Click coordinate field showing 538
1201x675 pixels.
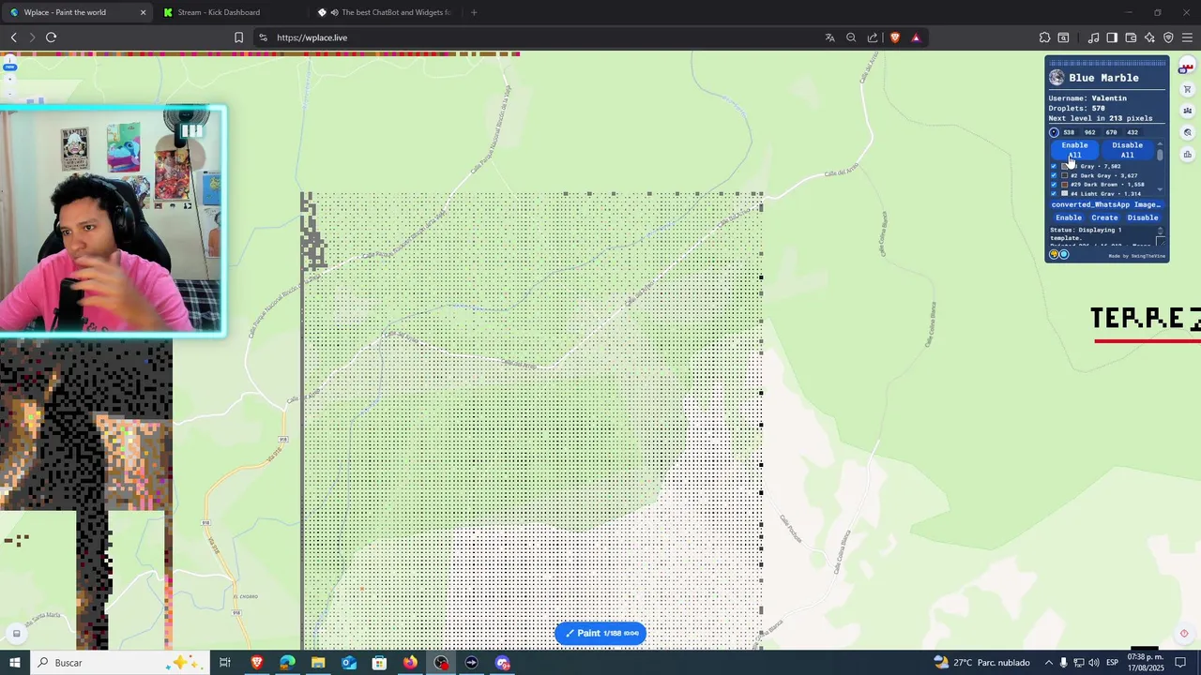point(1069,132)
